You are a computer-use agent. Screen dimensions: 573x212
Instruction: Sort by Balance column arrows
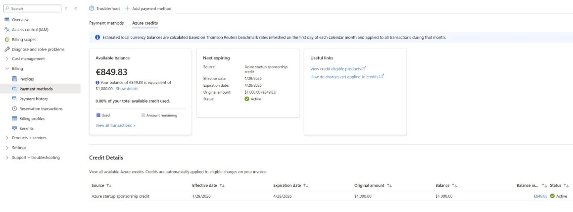454,185
